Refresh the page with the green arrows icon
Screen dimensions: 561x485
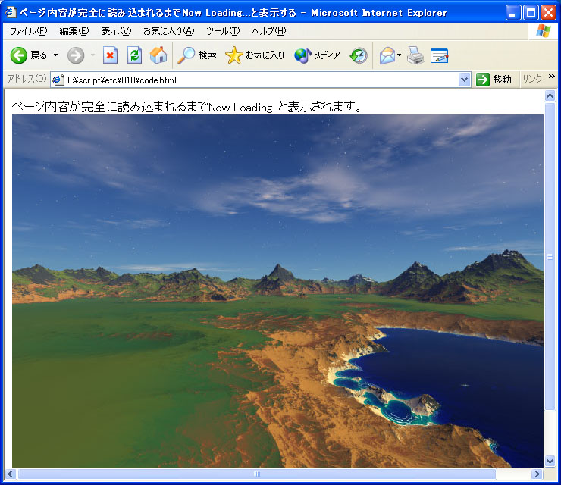[134, 55]
